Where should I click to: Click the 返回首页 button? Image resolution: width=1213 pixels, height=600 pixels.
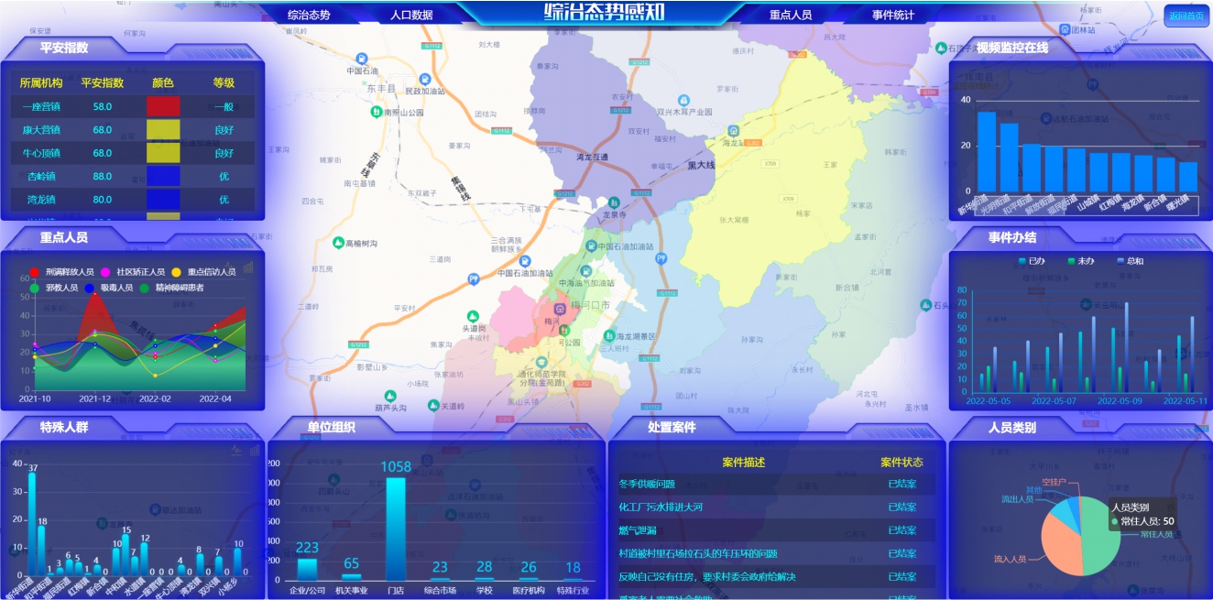[x=1186, y=16]
